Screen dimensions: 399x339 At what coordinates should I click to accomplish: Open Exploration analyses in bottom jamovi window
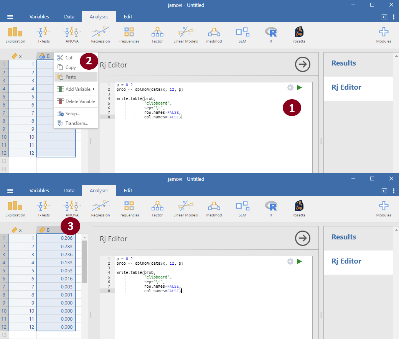(15, 209)
